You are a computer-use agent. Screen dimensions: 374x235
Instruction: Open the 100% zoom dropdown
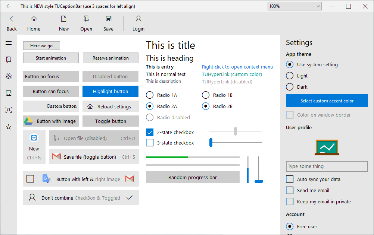pos(294,6)
